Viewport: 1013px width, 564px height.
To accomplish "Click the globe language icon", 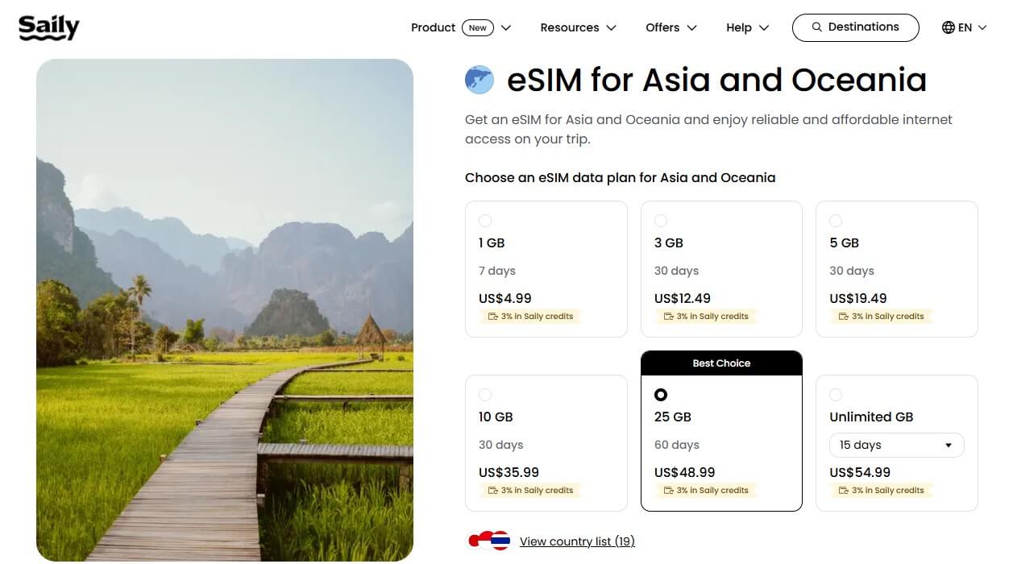I will [x=949, y=27].
